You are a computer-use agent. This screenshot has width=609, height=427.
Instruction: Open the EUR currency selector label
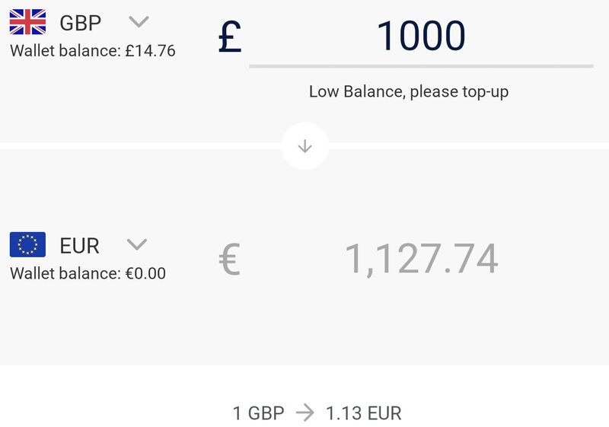pyautogui.click(x=80, y=246)
